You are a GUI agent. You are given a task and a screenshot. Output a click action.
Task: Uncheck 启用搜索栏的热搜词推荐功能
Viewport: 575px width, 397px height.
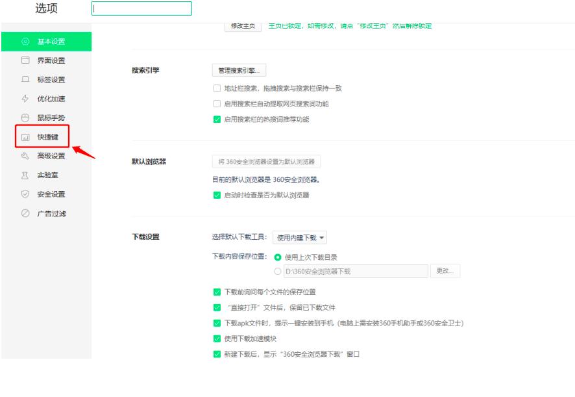click(217, 120)
